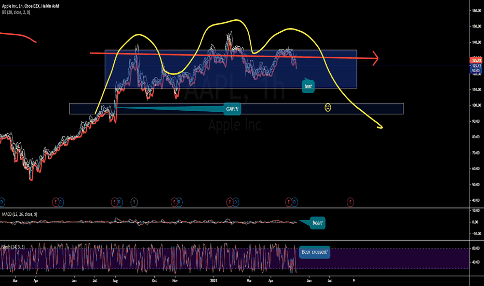484x286 pixels.
Task: Click the Nov label on time axis
Action: [x=174, y=281]
